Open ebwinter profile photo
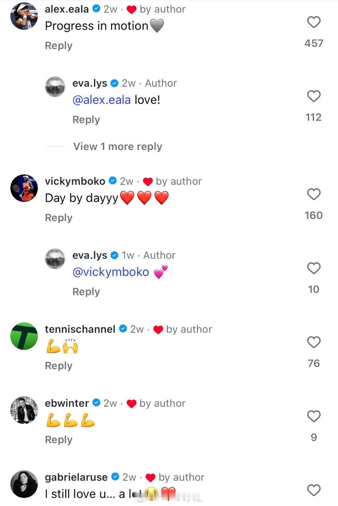338x506 pixels. click(24, 410)
